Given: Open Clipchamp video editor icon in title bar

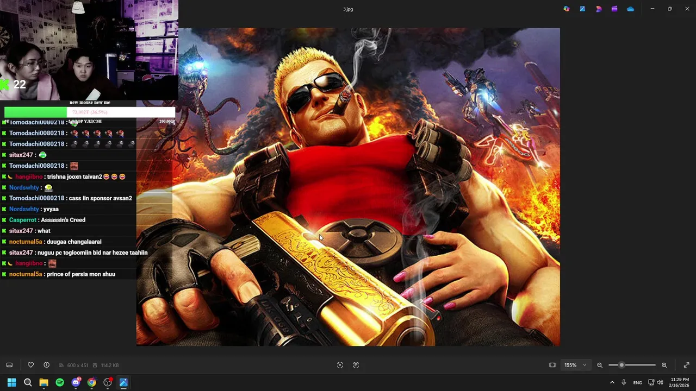Looking at the screenshot, I should coord(614,9).
